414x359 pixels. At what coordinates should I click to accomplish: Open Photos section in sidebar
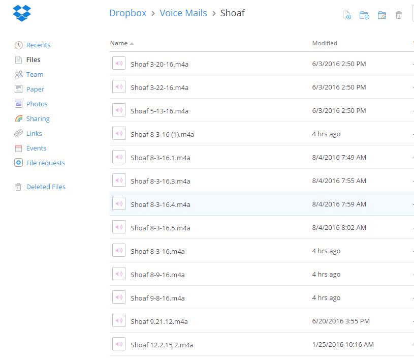37,104
